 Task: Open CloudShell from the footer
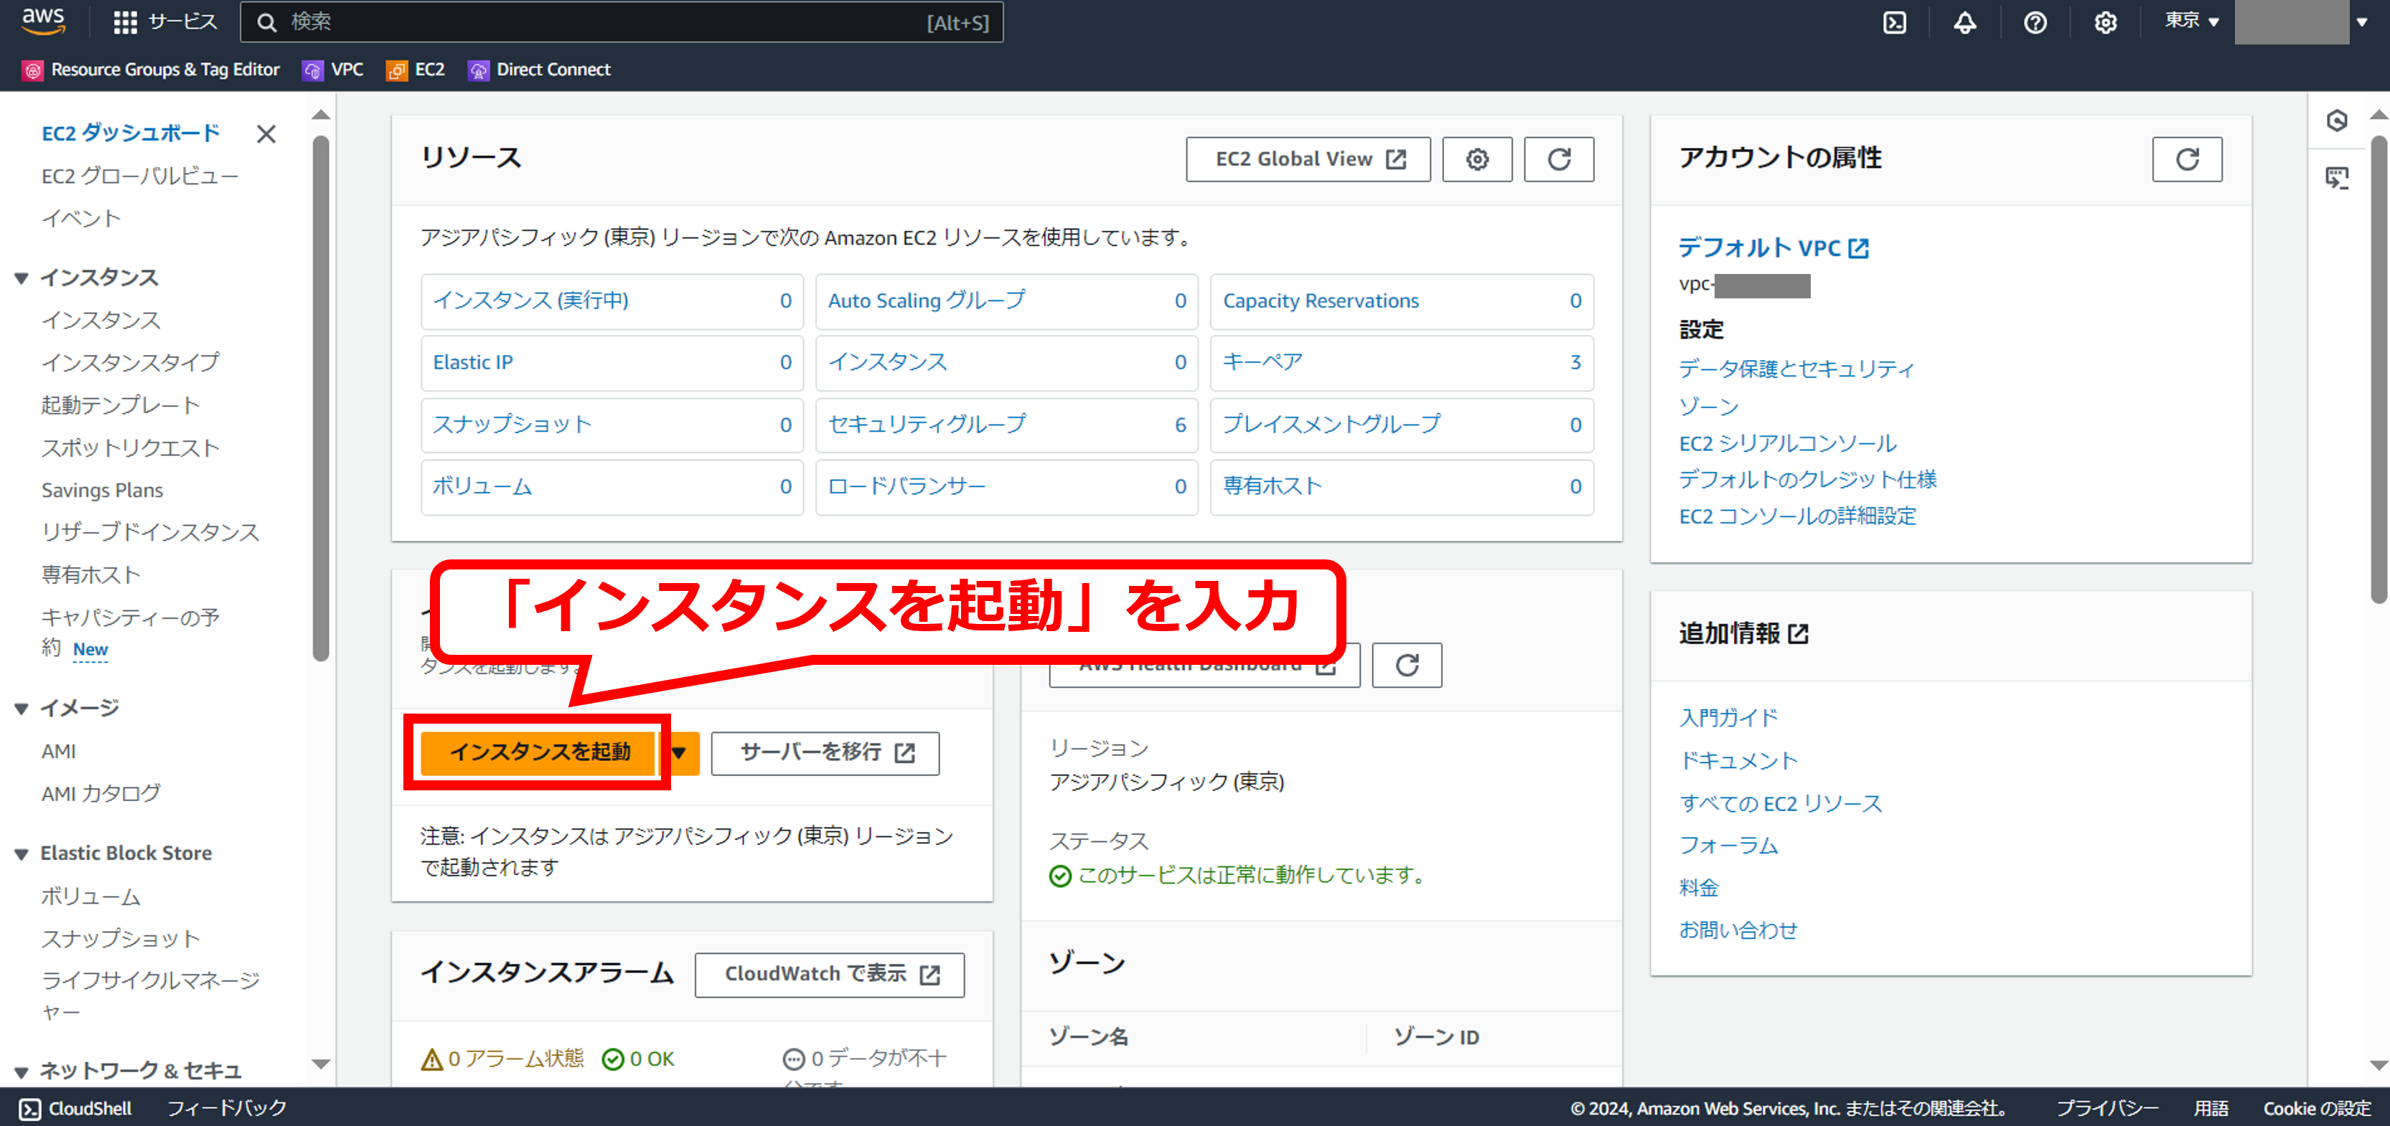click(x=76, y=1108)
